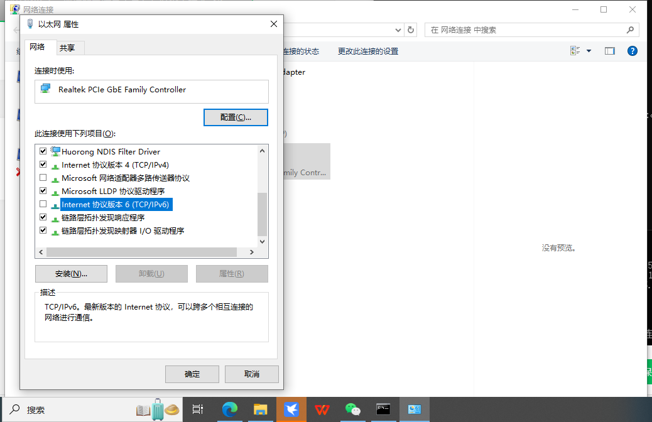
Task: Open WeChat from the taskbar
Action: (x=353, y=409)
